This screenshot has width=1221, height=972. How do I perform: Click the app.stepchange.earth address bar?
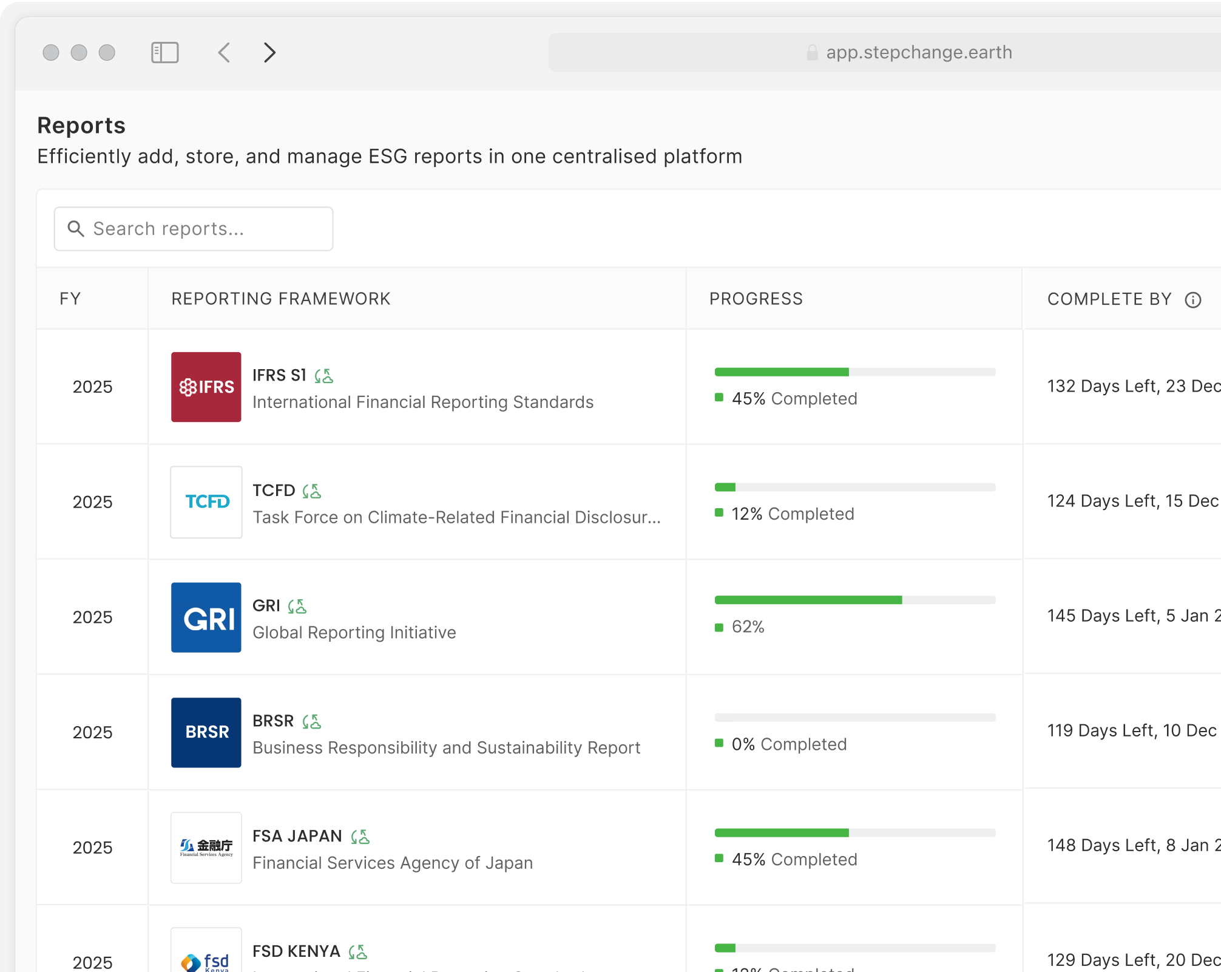(x=885, y=53)
